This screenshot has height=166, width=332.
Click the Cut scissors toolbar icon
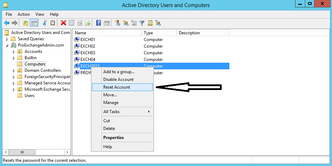click(45, 23)
